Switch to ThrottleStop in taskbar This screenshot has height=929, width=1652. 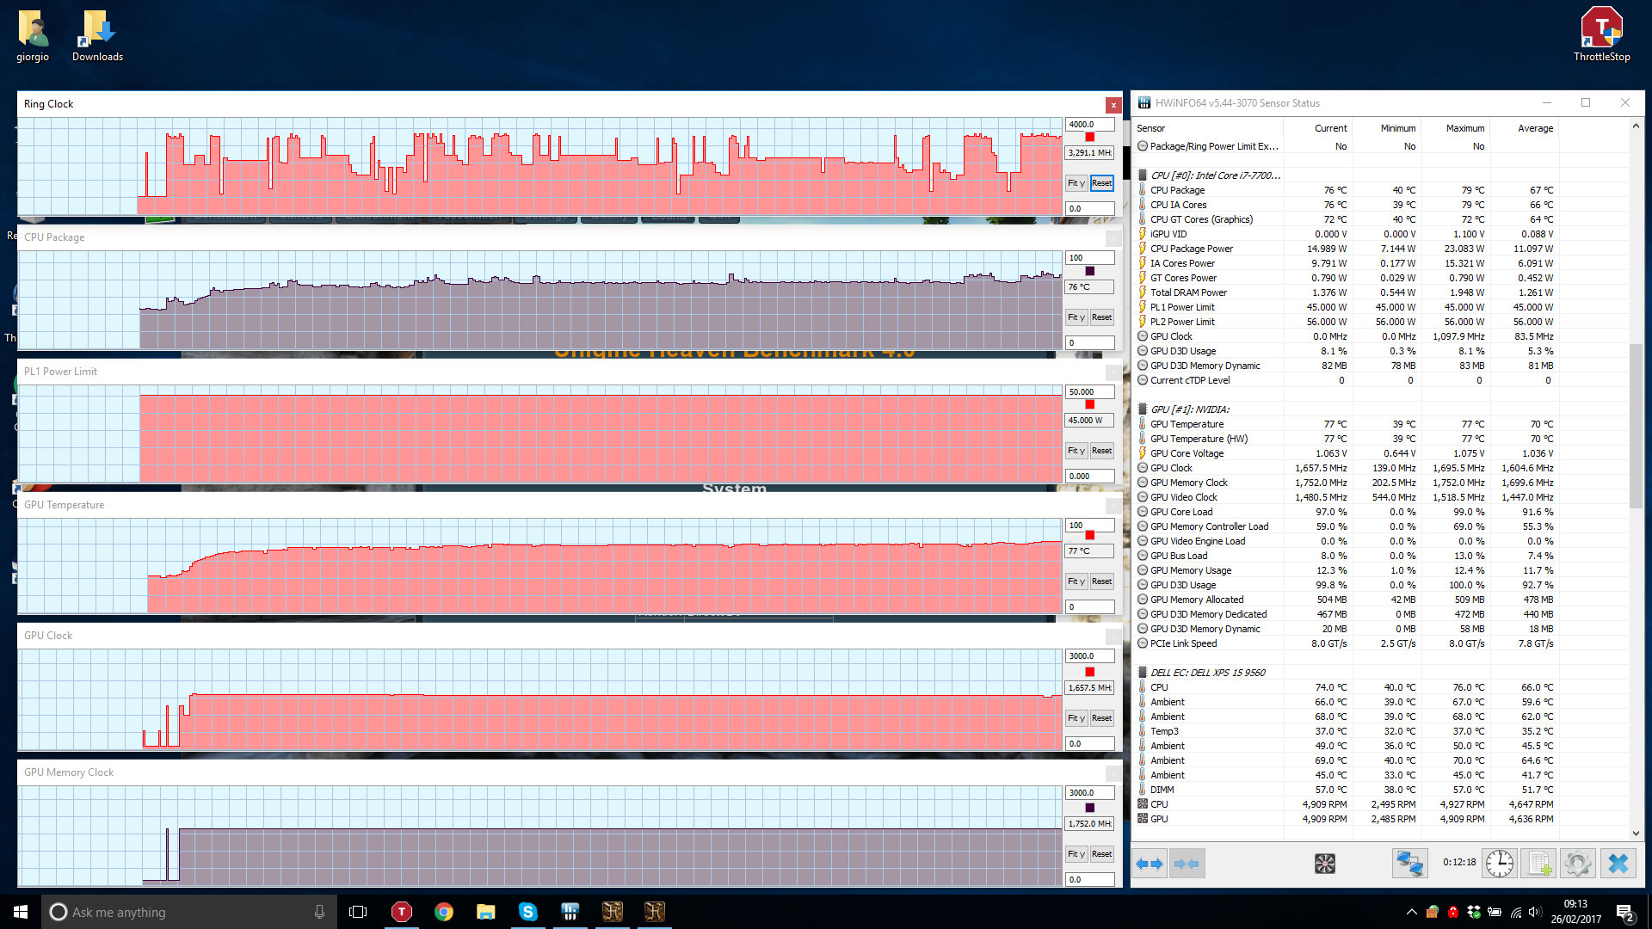point(401,912)
